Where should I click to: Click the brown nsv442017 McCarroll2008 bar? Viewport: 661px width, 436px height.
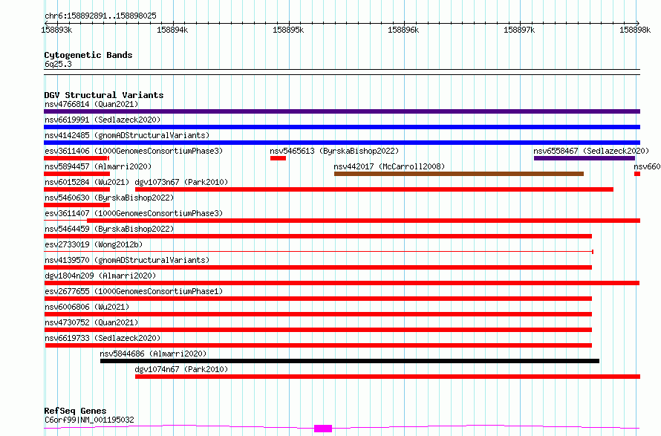click(x=459, y=174)
